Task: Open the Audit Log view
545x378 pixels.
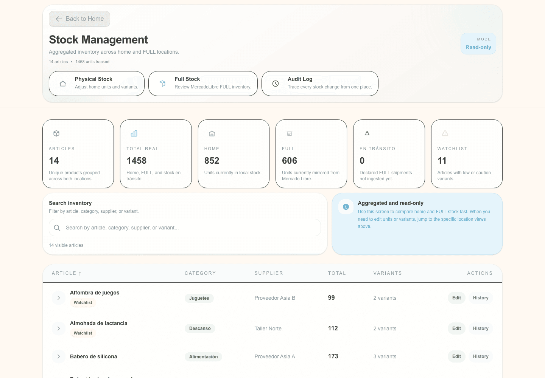Action: tap(320, 84)
